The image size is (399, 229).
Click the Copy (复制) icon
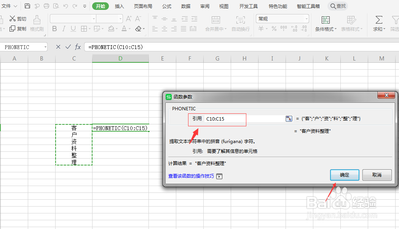pos(17,29)
